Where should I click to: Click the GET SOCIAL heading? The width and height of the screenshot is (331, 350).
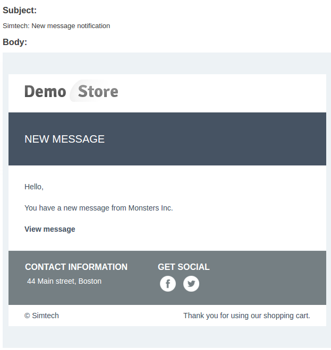[x=184, y=267]
